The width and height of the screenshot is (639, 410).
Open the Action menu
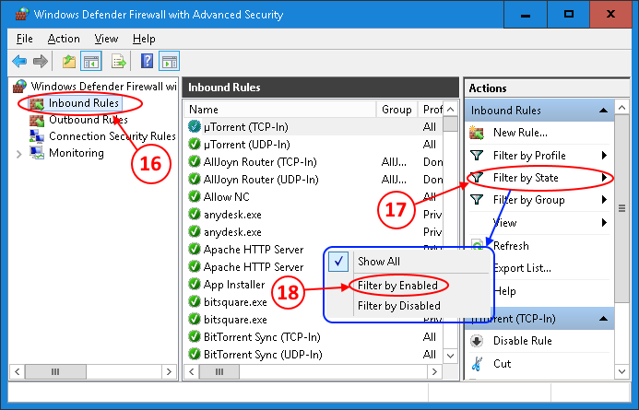tap(64, 39)
